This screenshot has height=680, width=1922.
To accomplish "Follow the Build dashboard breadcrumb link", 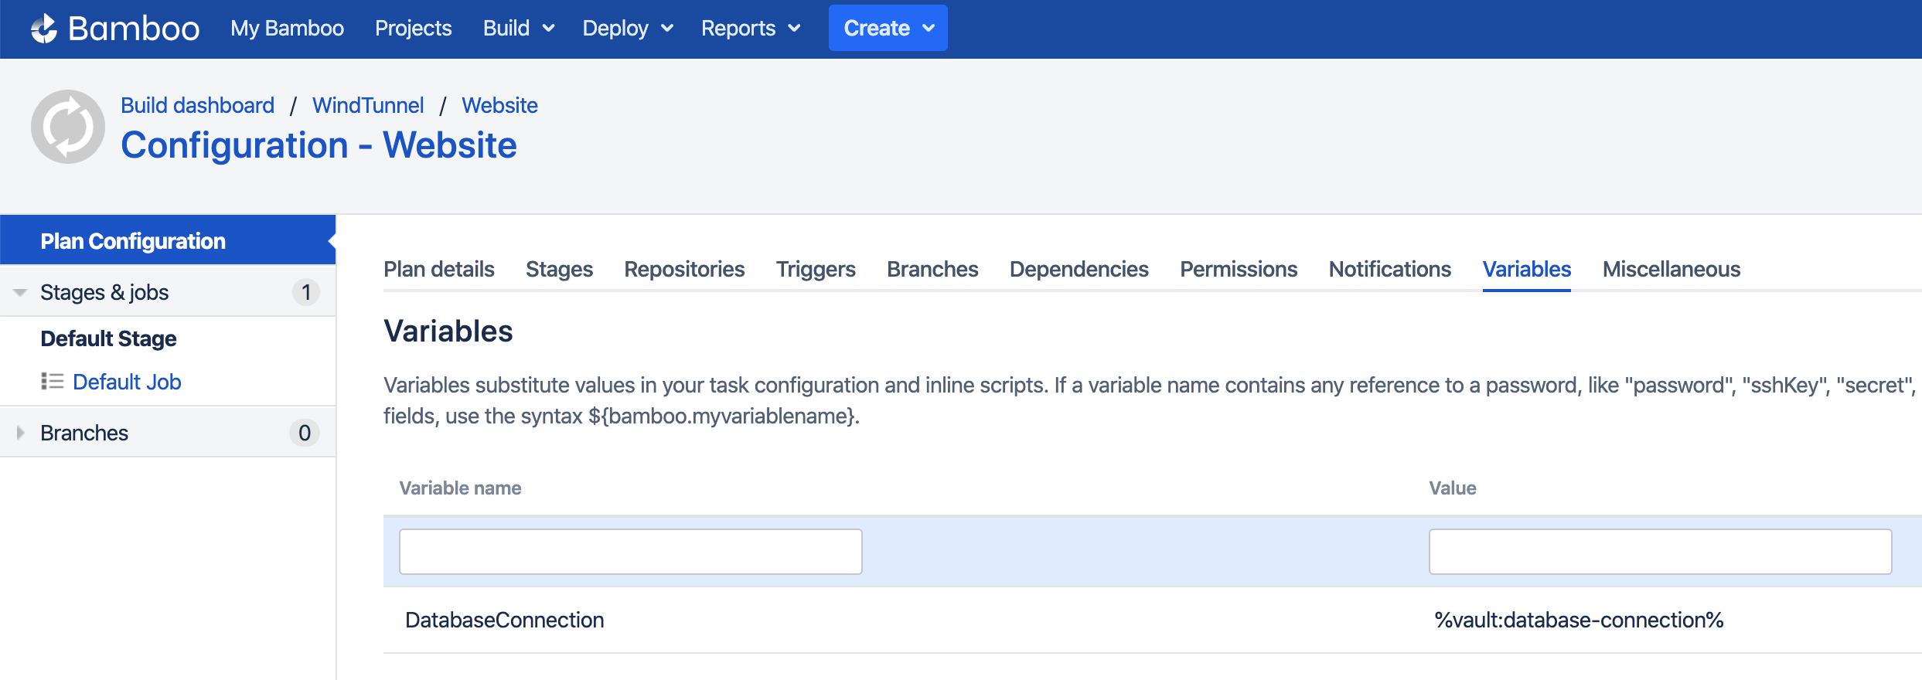I will tap(198, 105).
